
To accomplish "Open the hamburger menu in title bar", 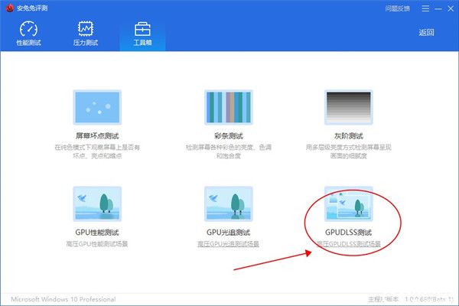I will [425, 8].
